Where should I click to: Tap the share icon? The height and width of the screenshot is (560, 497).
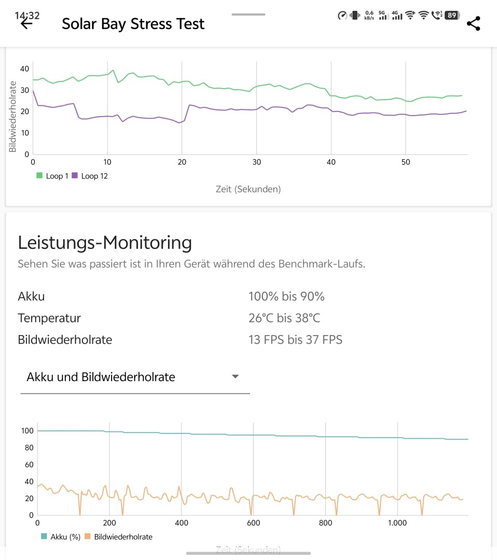click(473, 23)
